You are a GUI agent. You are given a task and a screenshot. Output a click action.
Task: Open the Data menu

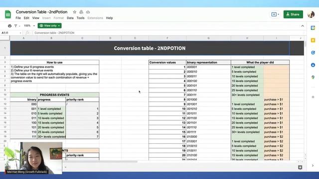(70, 18)
